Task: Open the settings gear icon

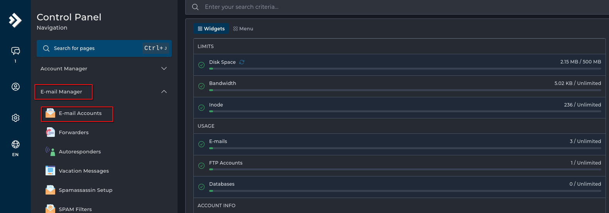Action: click(15, 118)
